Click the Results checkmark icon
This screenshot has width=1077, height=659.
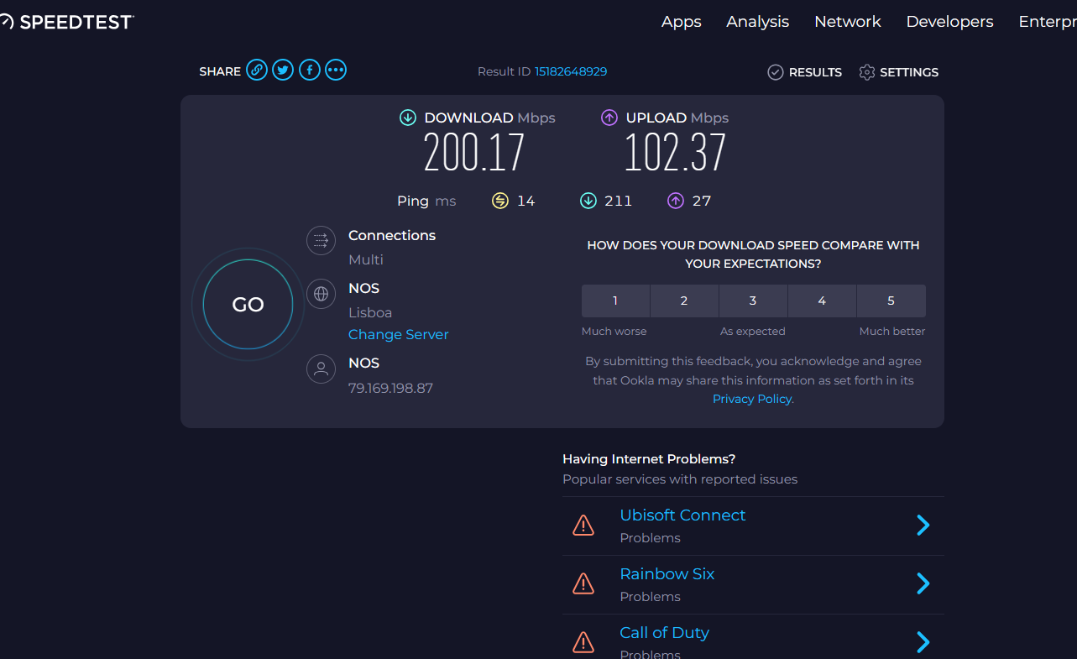(776, 72)
